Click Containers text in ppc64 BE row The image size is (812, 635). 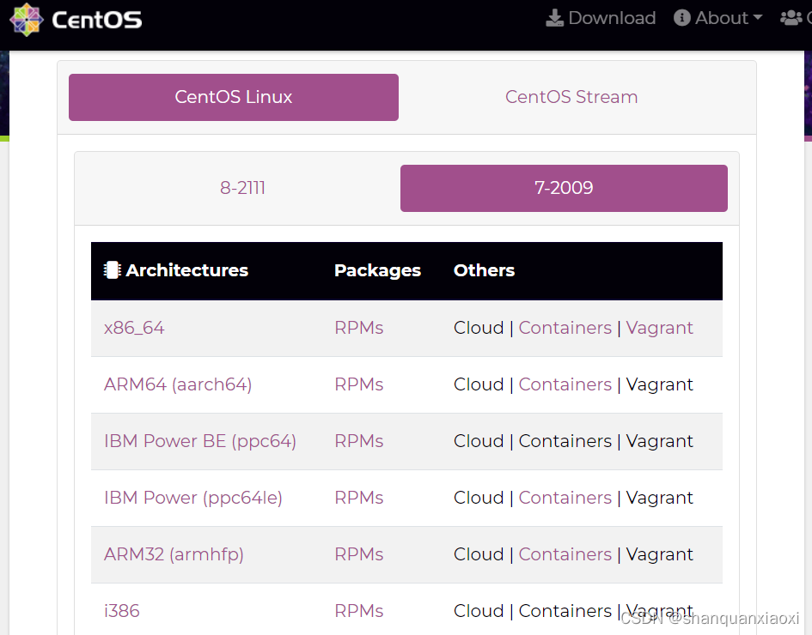(x=565, y=441)
